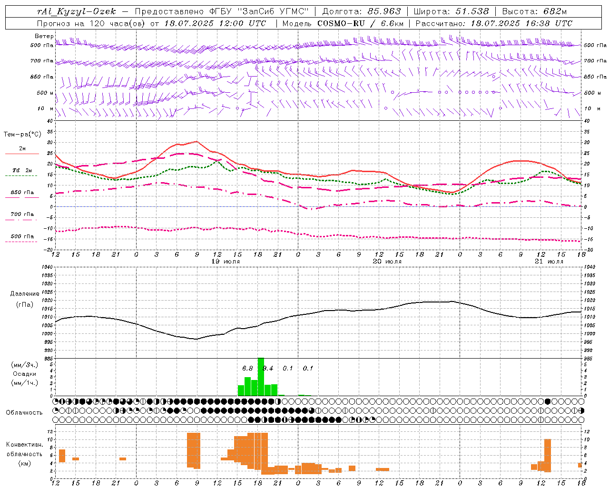Click the 500 гПа temperature legend entry
The height and width of the screenshot is (487, 609).
click(x=22, y=236)
